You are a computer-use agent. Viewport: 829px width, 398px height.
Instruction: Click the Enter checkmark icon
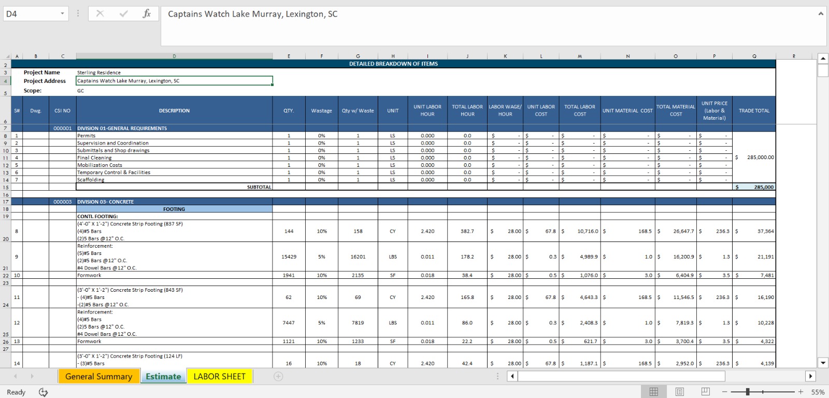pyautogui.click(x=123, y=14)
